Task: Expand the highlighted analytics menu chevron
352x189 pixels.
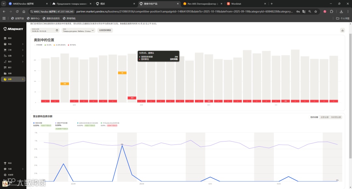Action: point(23,79)
